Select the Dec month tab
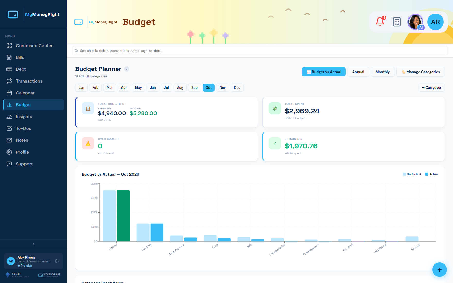Image resolution: width=453 pixels, height=283 pixels. click(x=237, y=87)
